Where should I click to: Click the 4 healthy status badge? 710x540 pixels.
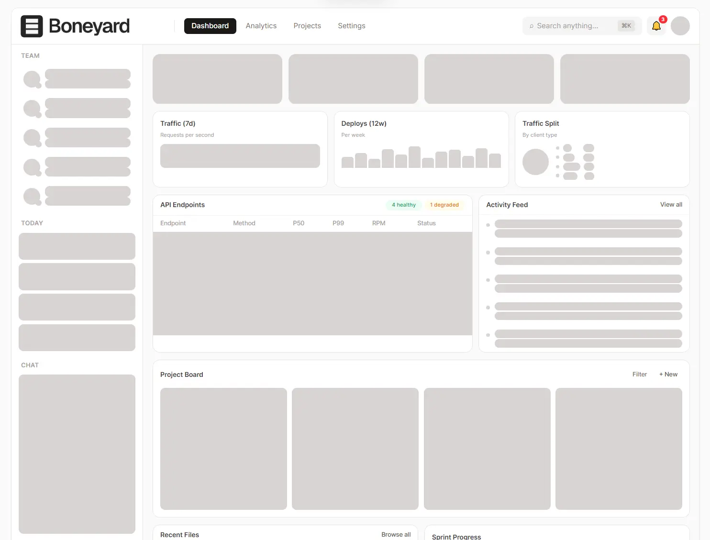pyautogui.click(x=404, y=205)
